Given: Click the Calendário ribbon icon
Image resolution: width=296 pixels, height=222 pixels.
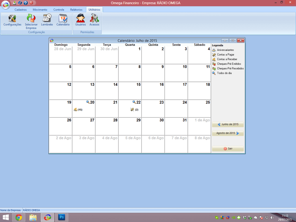Looking at the screenshot, I should click(x=63, y=20).
